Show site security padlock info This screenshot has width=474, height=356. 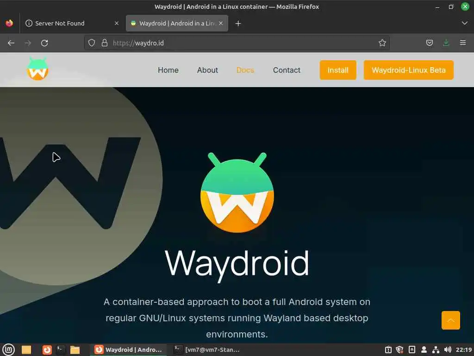[x=105, y=43]
